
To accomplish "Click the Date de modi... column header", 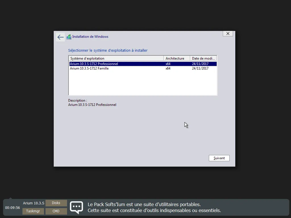I will (203, 58).
